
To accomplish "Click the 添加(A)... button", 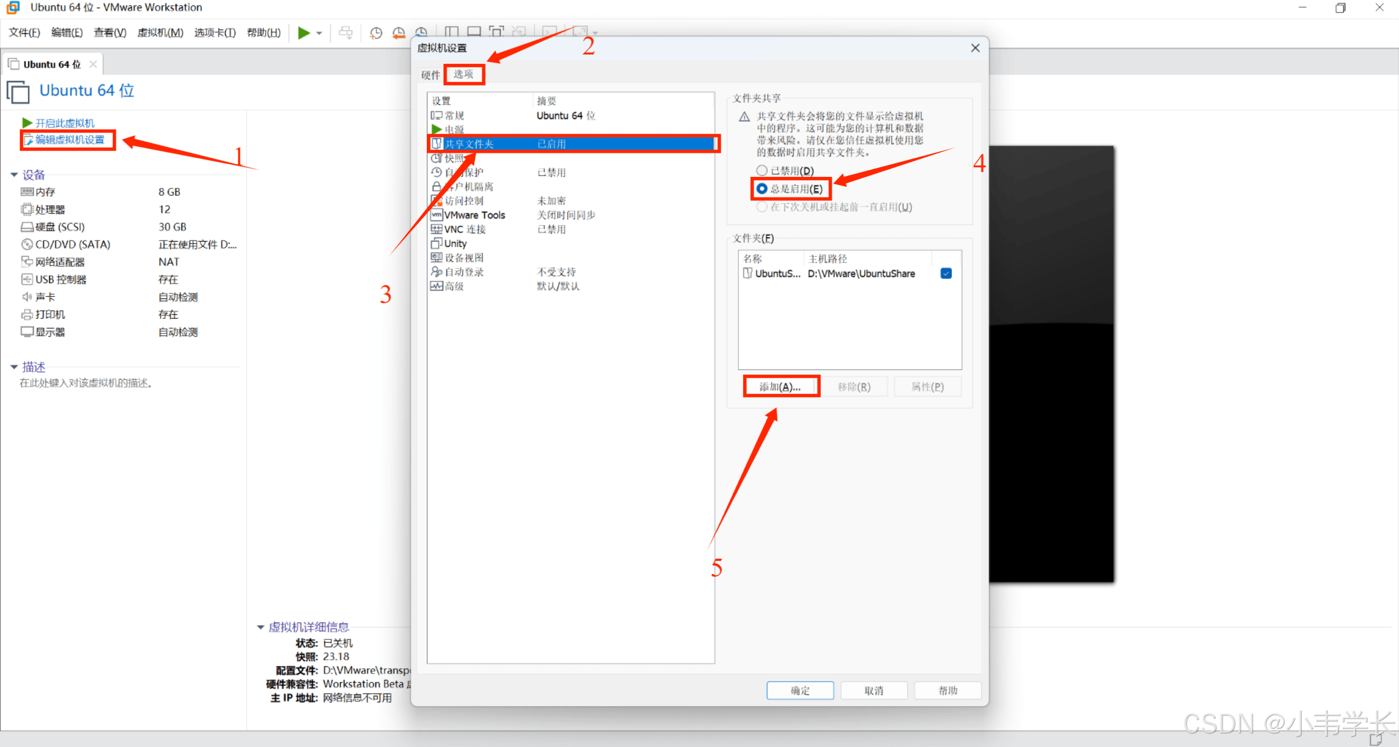I will point(780,387).
